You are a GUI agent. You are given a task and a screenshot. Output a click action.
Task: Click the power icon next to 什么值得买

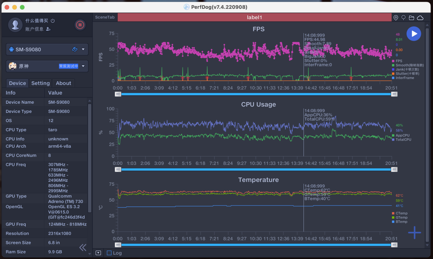coord(53,21)
